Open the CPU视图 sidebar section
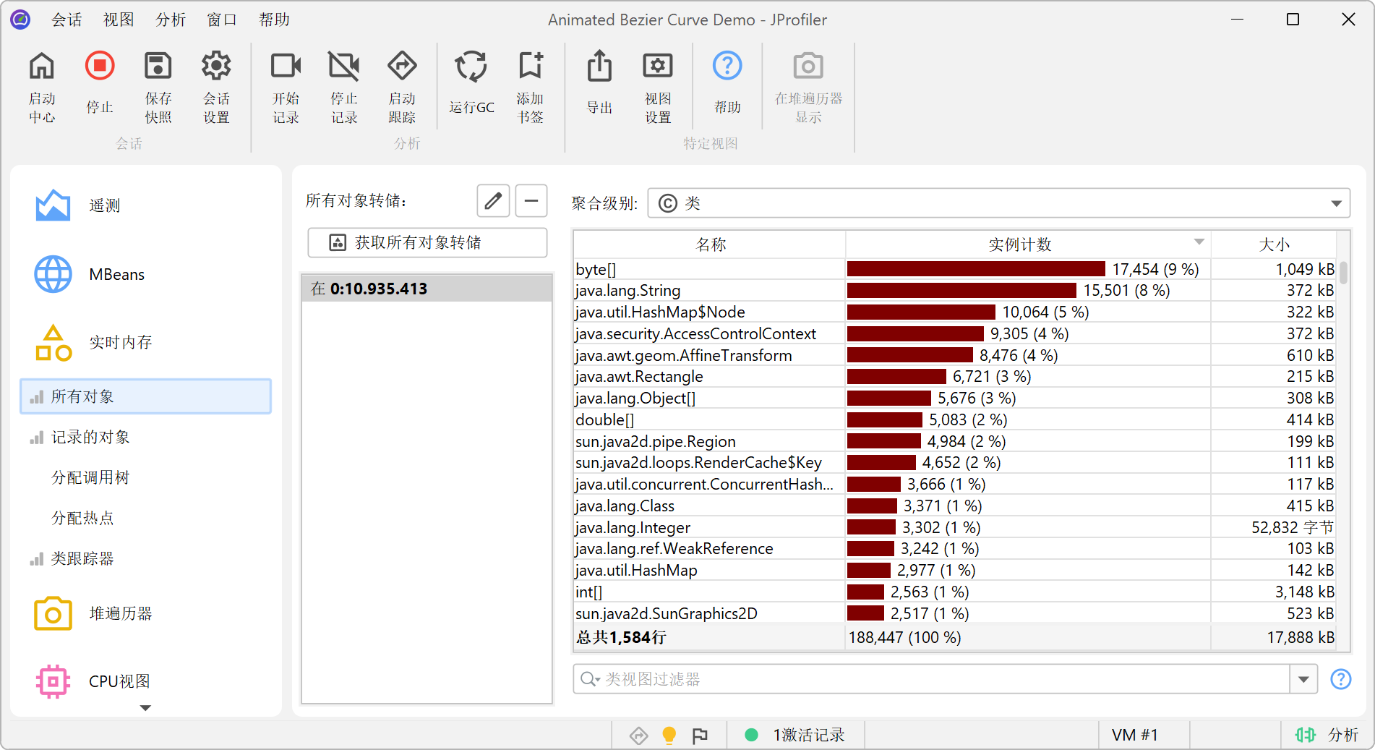The height and width of the screenshot is (750, 1375). (x=119, y=681)
